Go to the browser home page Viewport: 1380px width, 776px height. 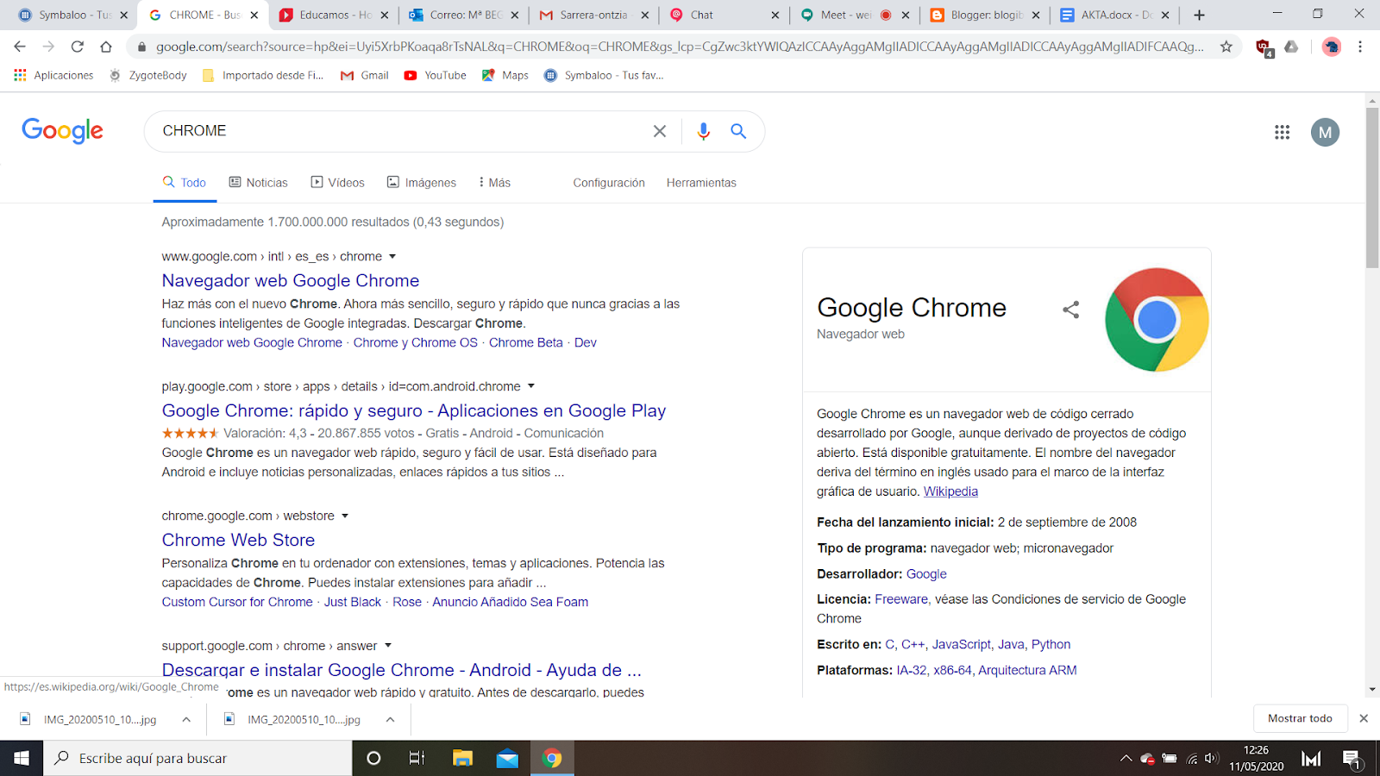[x=106, y=47]
